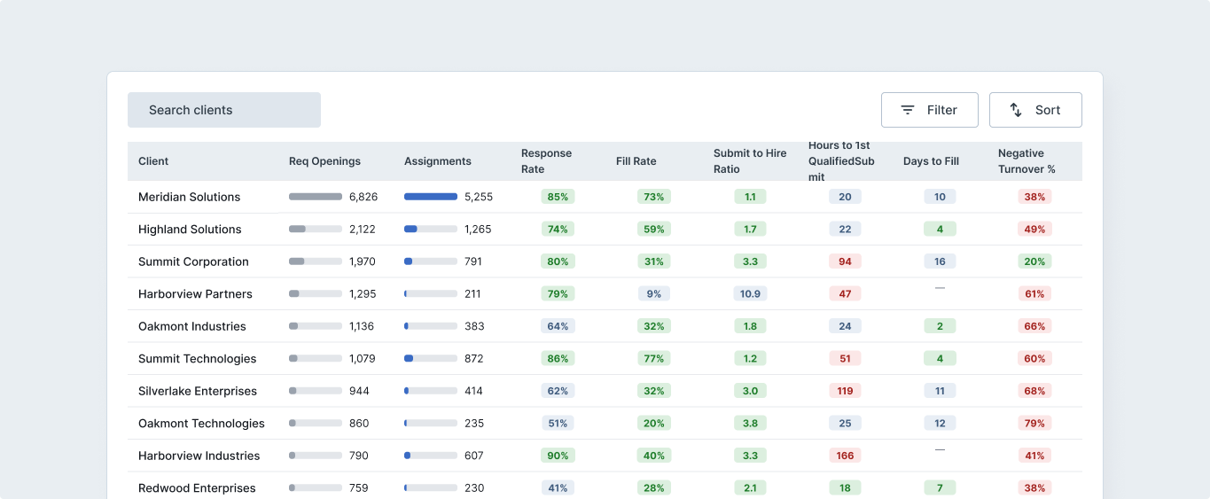1210x499 pixels.
Task: Click Harborview Industries 90% response badge
Action: 558,456
